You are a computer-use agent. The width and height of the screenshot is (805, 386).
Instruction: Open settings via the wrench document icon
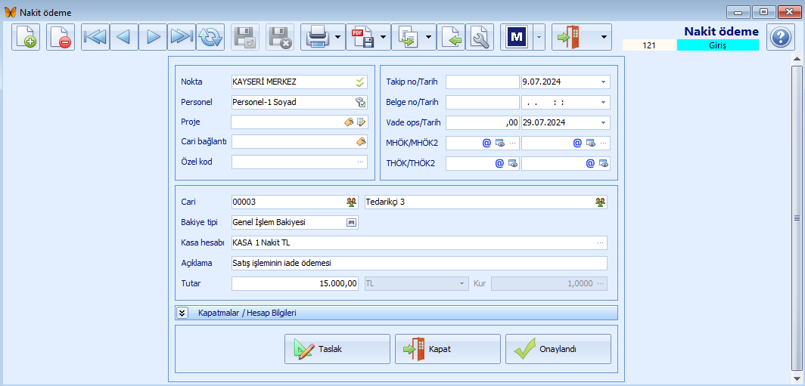[x=480, y=37]
